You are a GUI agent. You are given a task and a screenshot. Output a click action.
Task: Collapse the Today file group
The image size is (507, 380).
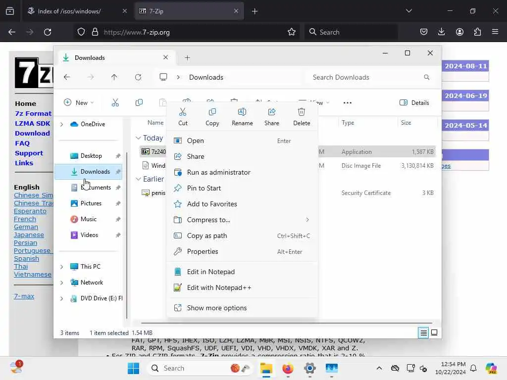pyautogui.click(x=139, y=138)
